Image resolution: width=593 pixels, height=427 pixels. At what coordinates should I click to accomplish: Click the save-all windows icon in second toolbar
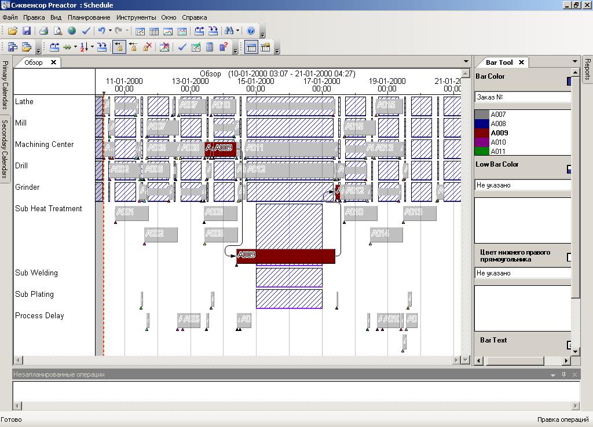point(13,47)
